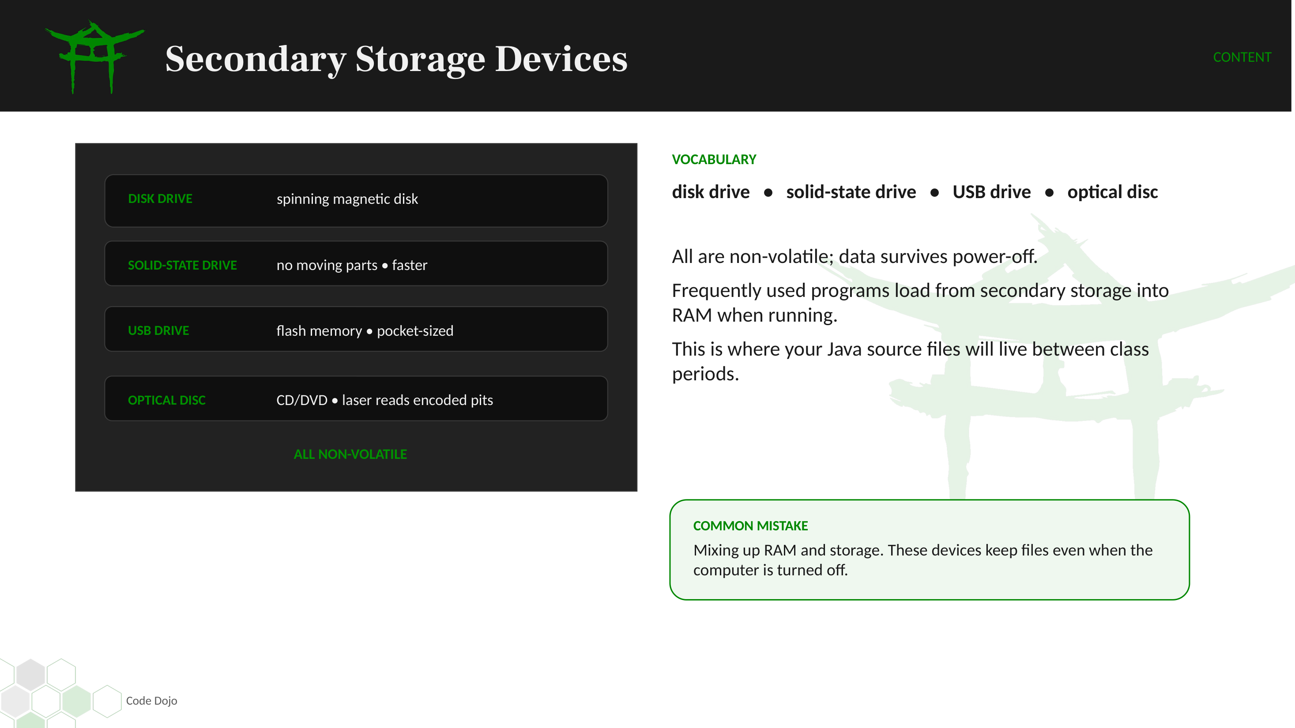Click 'Java source files will live' paragraph
This screenshot has width=1295, height=728.
coord(910,361)
